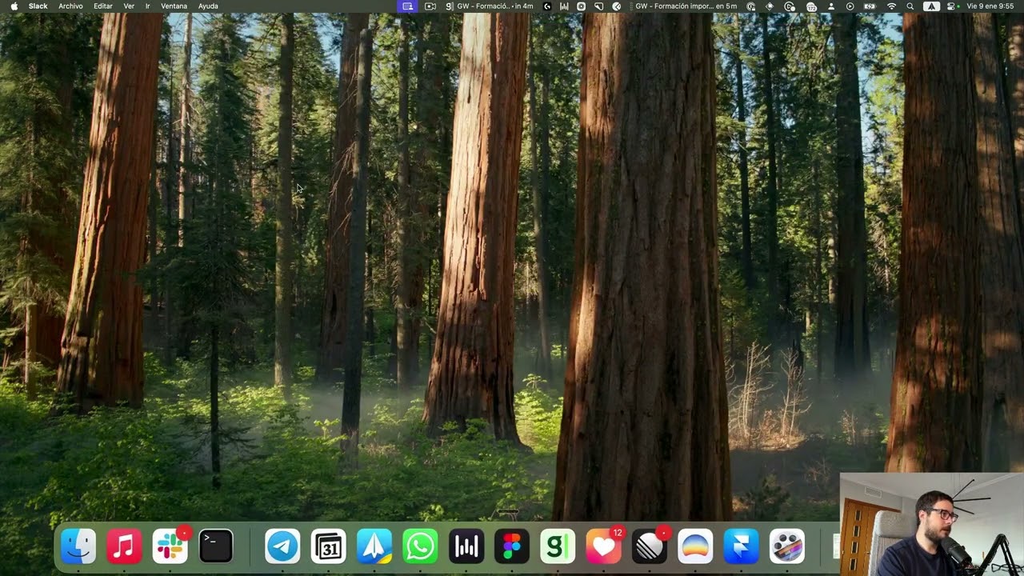
Task: Open Finder from the dock
Action: 78,547
